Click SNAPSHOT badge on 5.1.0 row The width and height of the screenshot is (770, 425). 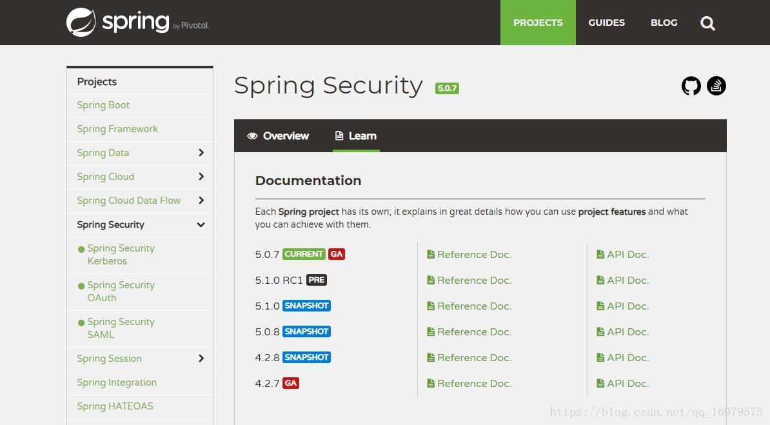click(306, 306)
